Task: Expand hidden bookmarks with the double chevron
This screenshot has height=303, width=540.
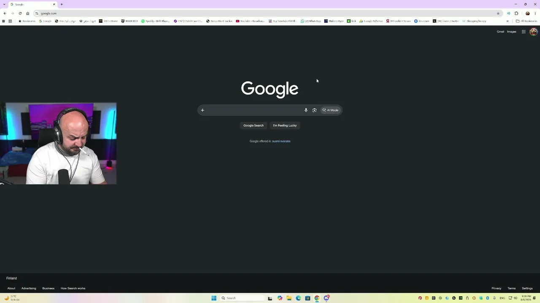Action: [508, 21]
